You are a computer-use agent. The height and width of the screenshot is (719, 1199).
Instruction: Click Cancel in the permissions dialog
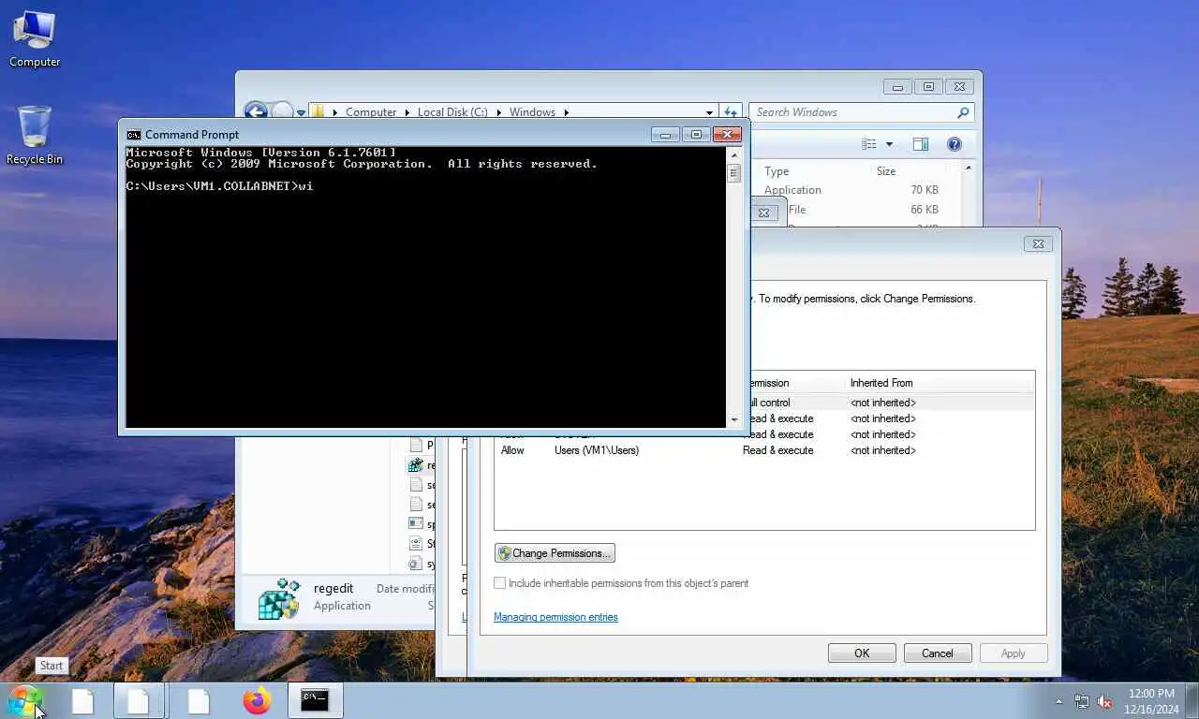pos(937,653)
